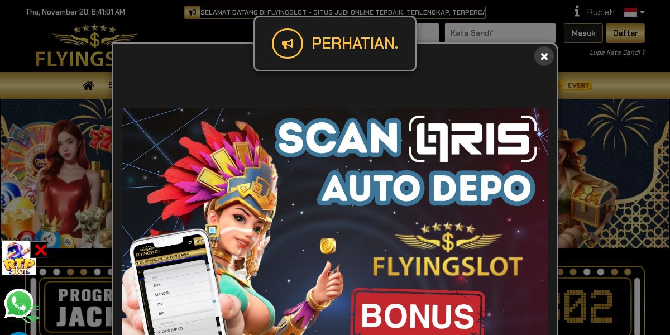Focus the Kata Sandi password field
670x335 pixels.
point(500,33)
